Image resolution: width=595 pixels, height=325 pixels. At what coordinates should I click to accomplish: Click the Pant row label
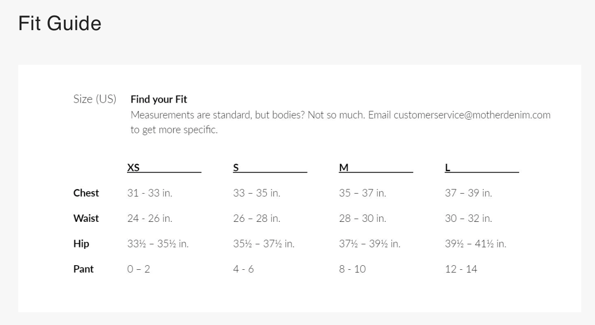click(84, 269)
